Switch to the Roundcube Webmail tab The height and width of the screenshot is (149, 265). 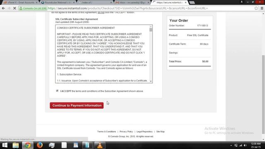coord(58,2)
